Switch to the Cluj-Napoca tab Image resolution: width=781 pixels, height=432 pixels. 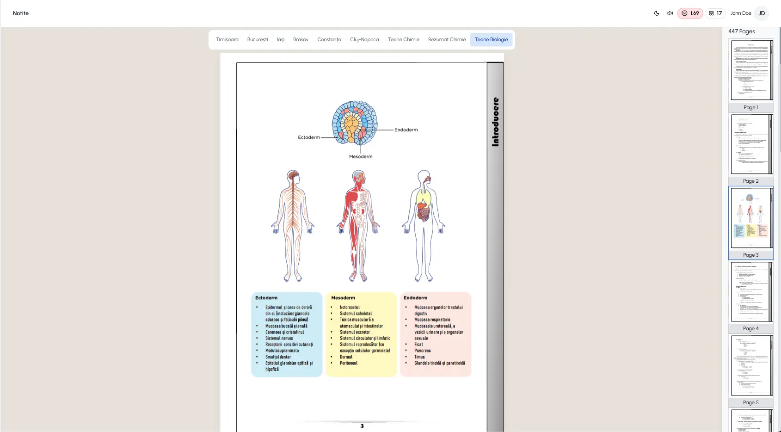[x=364, y=40]
